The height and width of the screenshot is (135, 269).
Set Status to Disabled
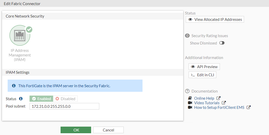pos(65,99)
